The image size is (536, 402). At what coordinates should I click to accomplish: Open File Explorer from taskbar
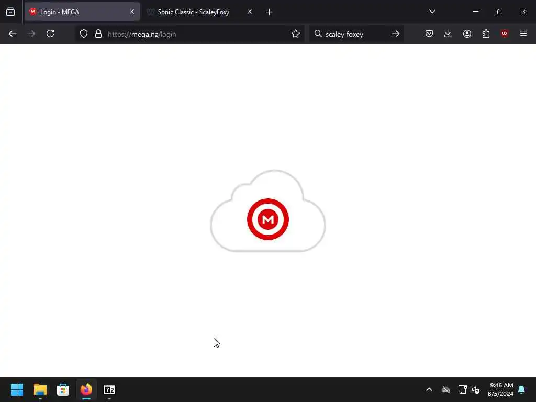pos(40,389)
